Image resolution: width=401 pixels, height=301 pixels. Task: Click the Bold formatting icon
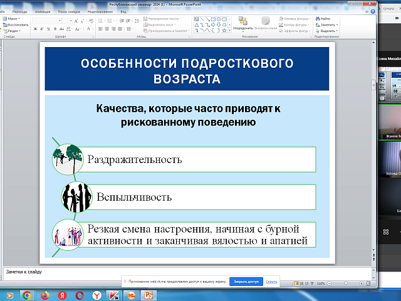(36, 28)
